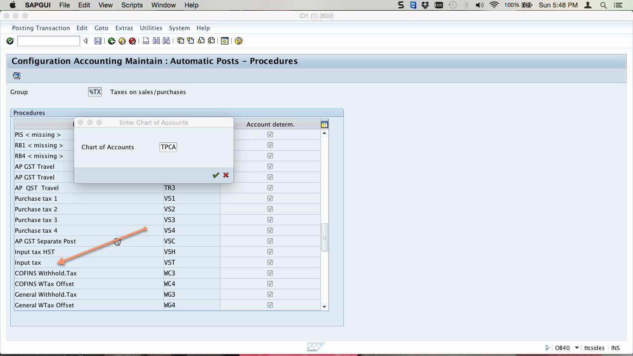The image size is (633, 356).
Task: Click the Create New Session icon
Action: tap(225, 41)
